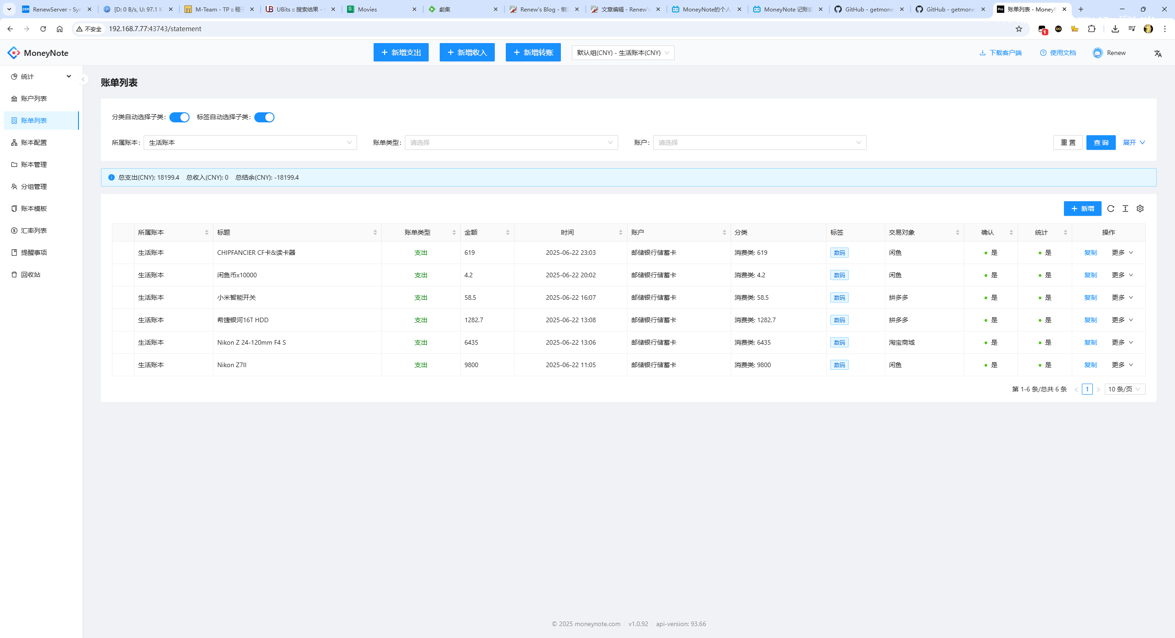Expand more filters with 展开
Screen dimensions: 1175x638
(1134, 143)
